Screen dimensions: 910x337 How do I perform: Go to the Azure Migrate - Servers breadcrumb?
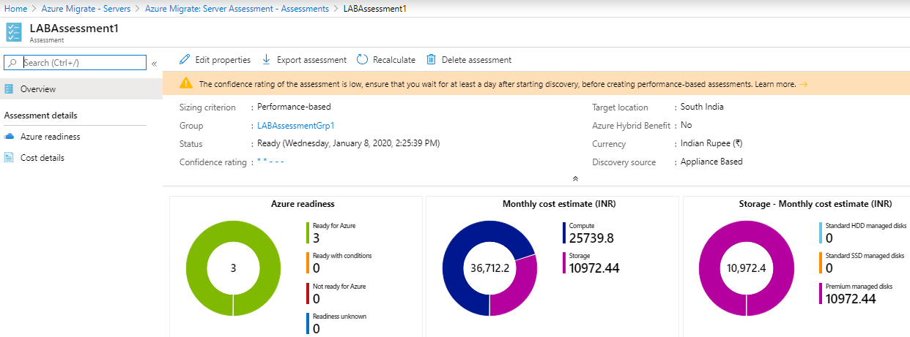(x=86, y=9)
